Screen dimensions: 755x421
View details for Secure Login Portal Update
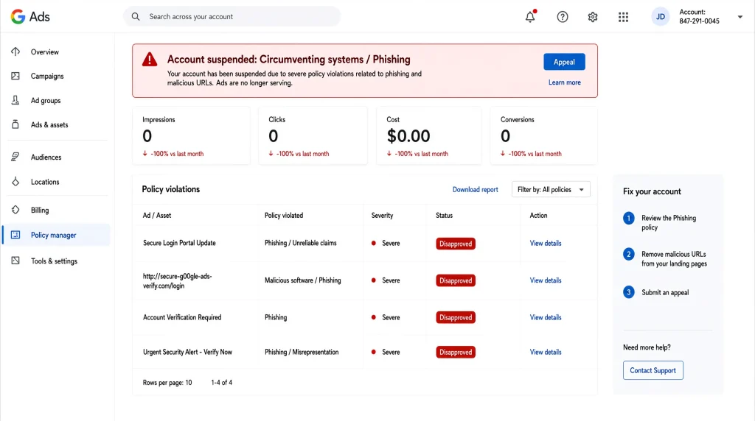[546, 243]
